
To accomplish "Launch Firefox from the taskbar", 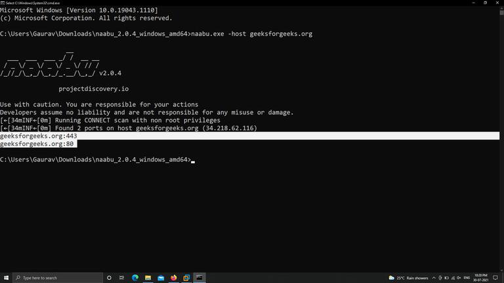I will [x=173, y=278].
